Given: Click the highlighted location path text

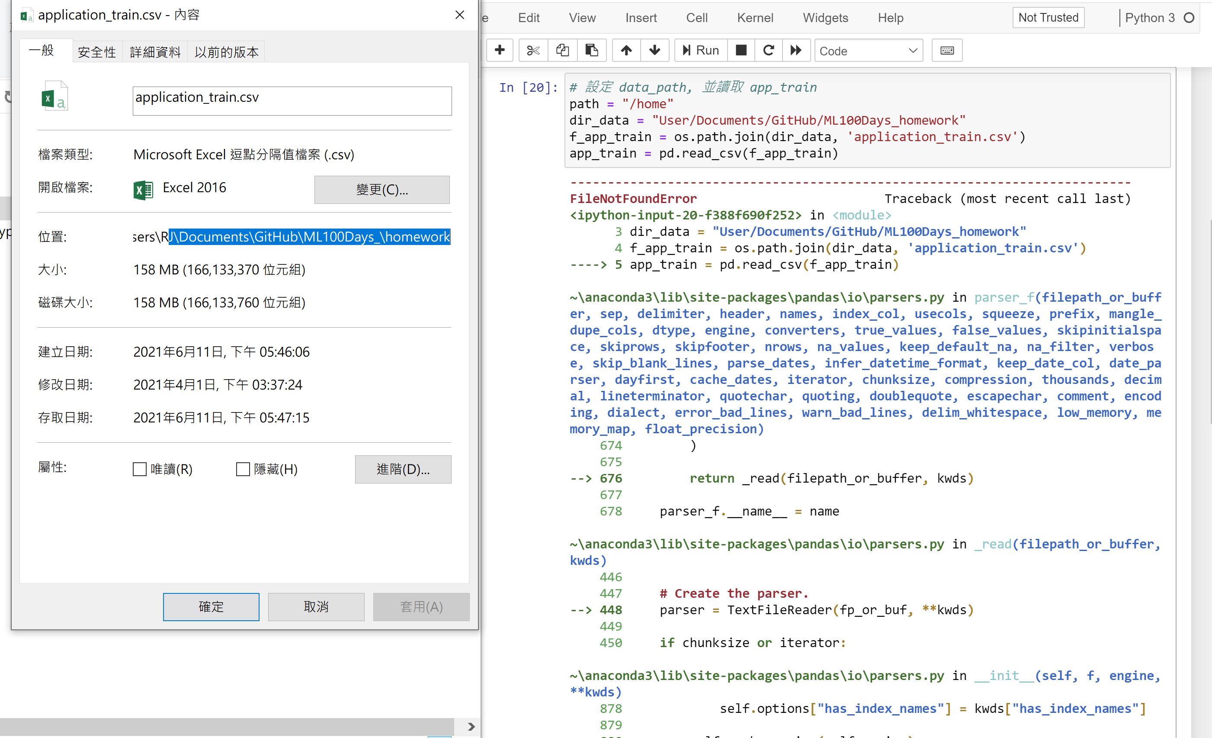Looking at the screenshot, I should (309, 237).
